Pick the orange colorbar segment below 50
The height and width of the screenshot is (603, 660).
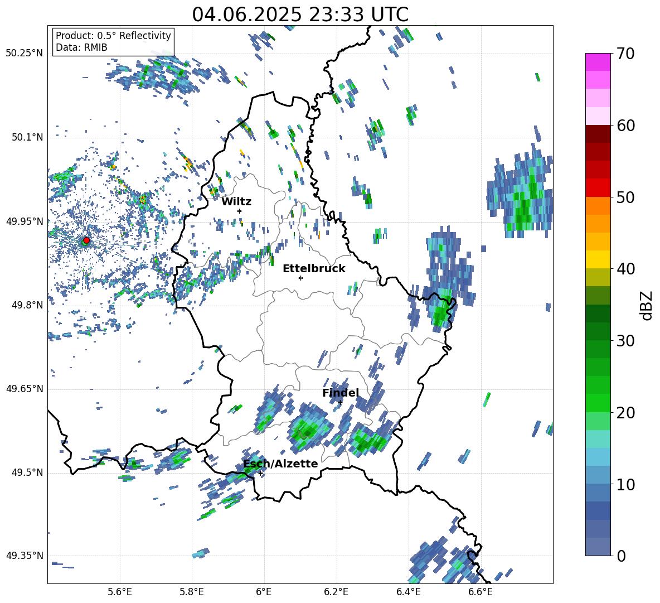(x=598, y=206)
